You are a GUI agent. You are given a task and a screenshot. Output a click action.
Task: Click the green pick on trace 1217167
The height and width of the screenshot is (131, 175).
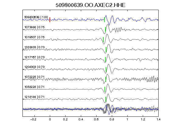click(x=105, y=59)
